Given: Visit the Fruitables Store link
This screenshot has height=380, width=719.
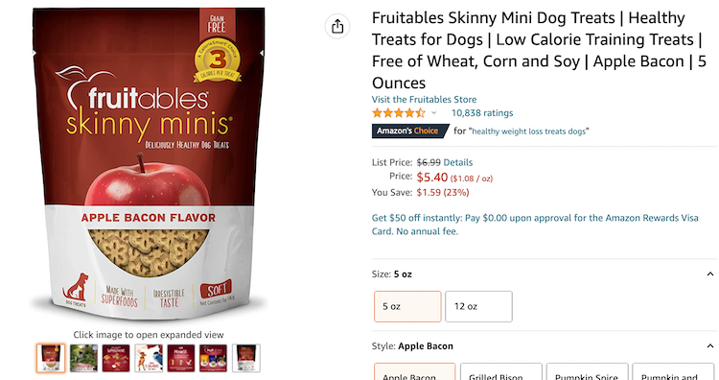Looking at the screenshot, I should [424, 99].
